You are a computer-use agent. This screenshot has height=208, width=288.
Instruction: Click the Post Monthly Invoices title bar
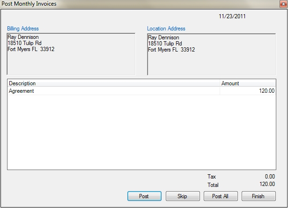140,4
